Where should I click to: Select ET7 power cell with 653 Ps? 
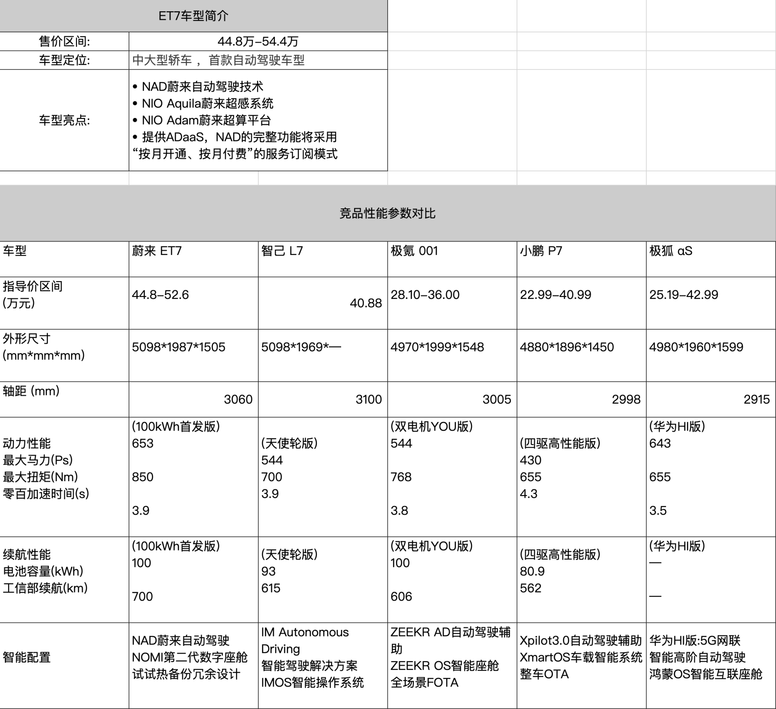(x=194, y=477)
